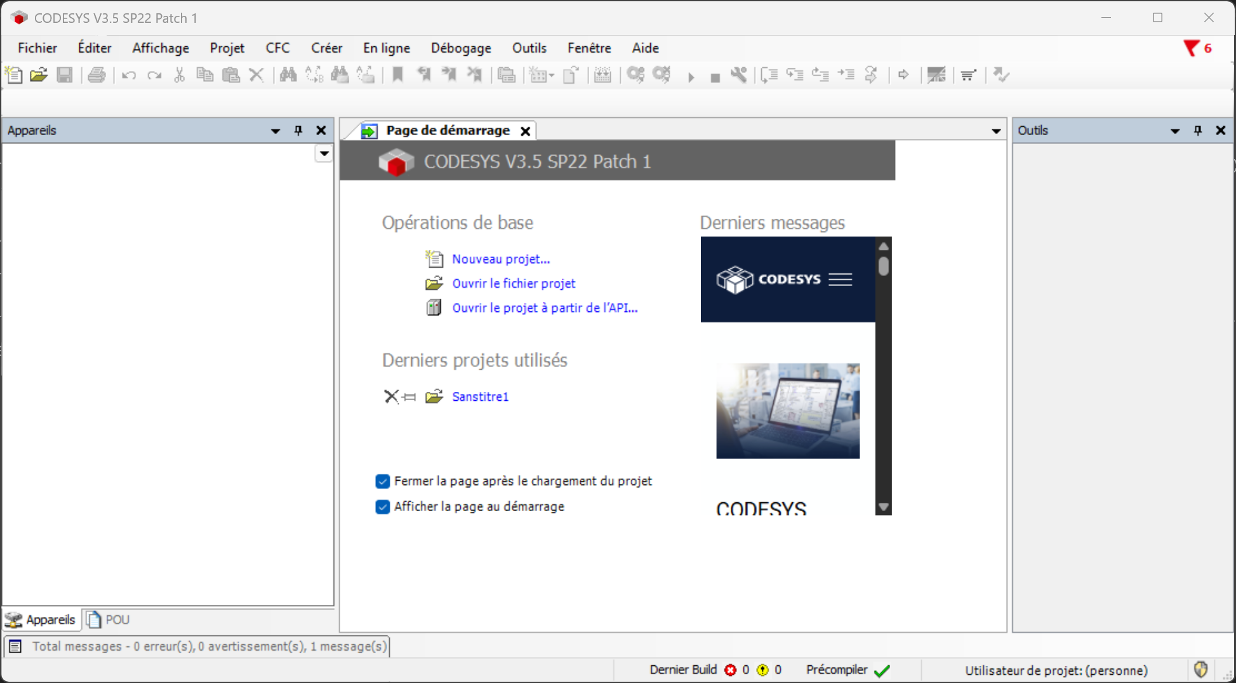Image resolution: width=1236 pixels, height=683 pixels.
Task: Click the shield icon in status bar
Action: tap(1200, 669)
